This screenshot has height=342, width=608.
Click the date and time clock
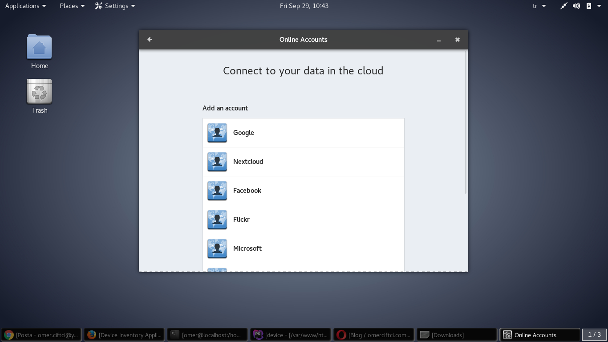(304, 6)
